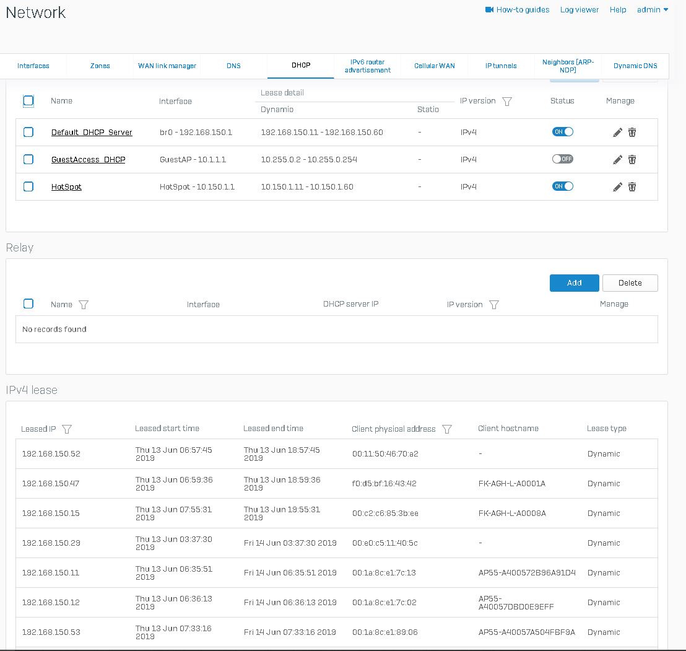
Task: Filter leases by Client physical address
Action: tap(447, 429)
